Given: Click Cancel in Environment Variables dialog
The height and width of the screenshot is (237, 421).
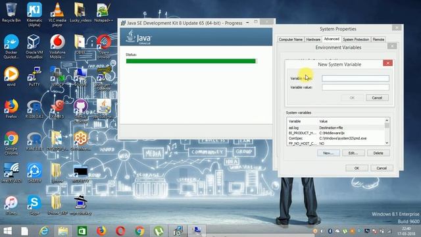Looking at the screenshot, I should click(x=382, y=168).
